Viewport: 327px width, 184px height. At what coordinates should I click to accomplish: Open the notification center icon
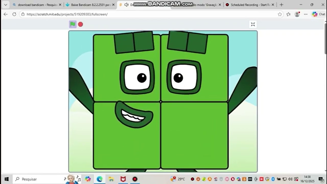click(x=321, y=179)
